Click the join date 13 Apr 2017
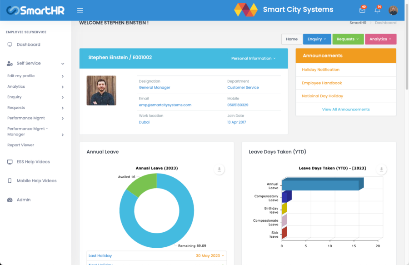Image resolution: width=409 pixels, height=265 pixels. pos(236,122)
